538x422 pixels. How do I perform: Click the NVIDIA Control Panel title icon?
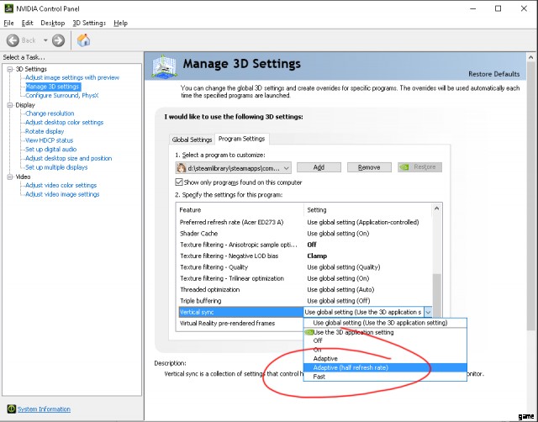pos(8,8)
